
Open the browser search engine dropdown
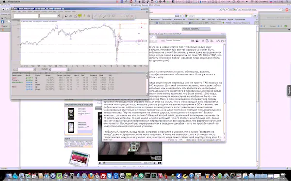(x=187, y=16)
